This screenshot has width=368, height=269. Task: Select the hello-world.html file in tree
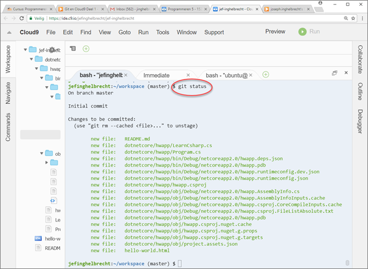pos(48,238)
